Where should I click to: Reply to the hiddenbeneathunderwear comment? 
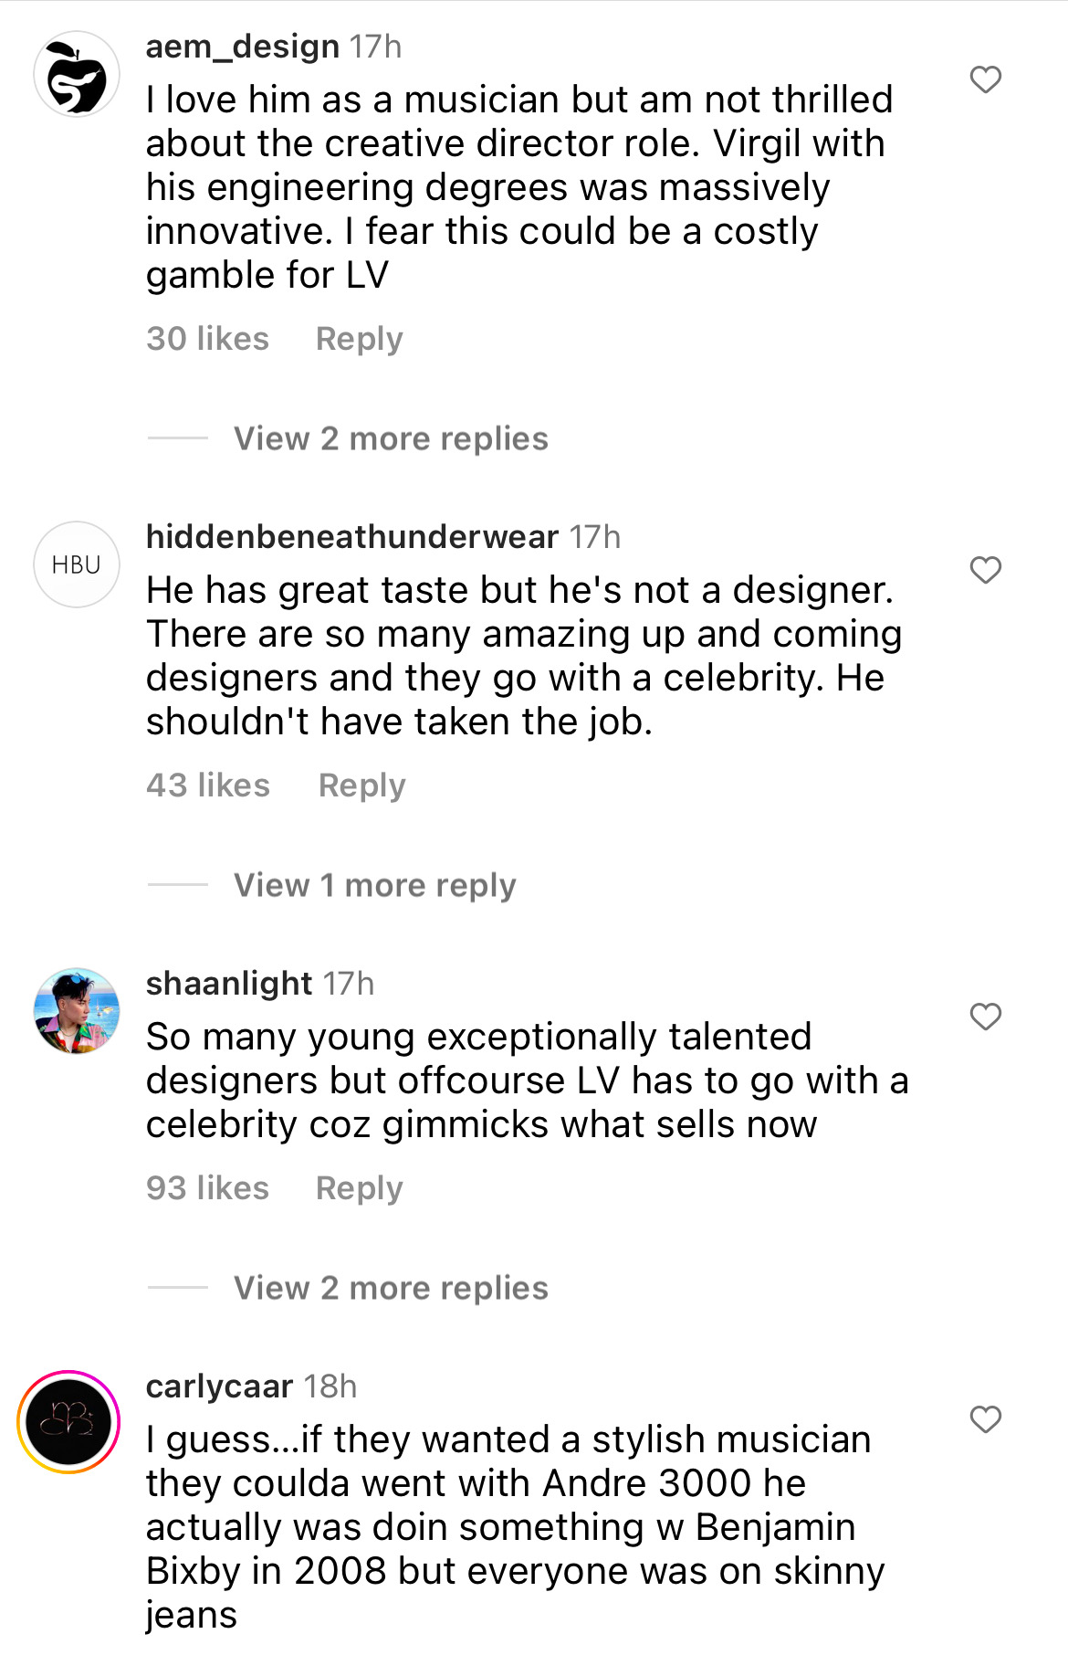[361, 785]
